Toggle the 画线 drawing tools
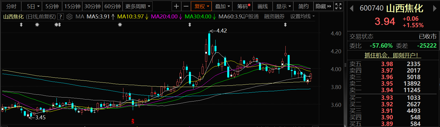440x127 pixels. coord(263,6)
